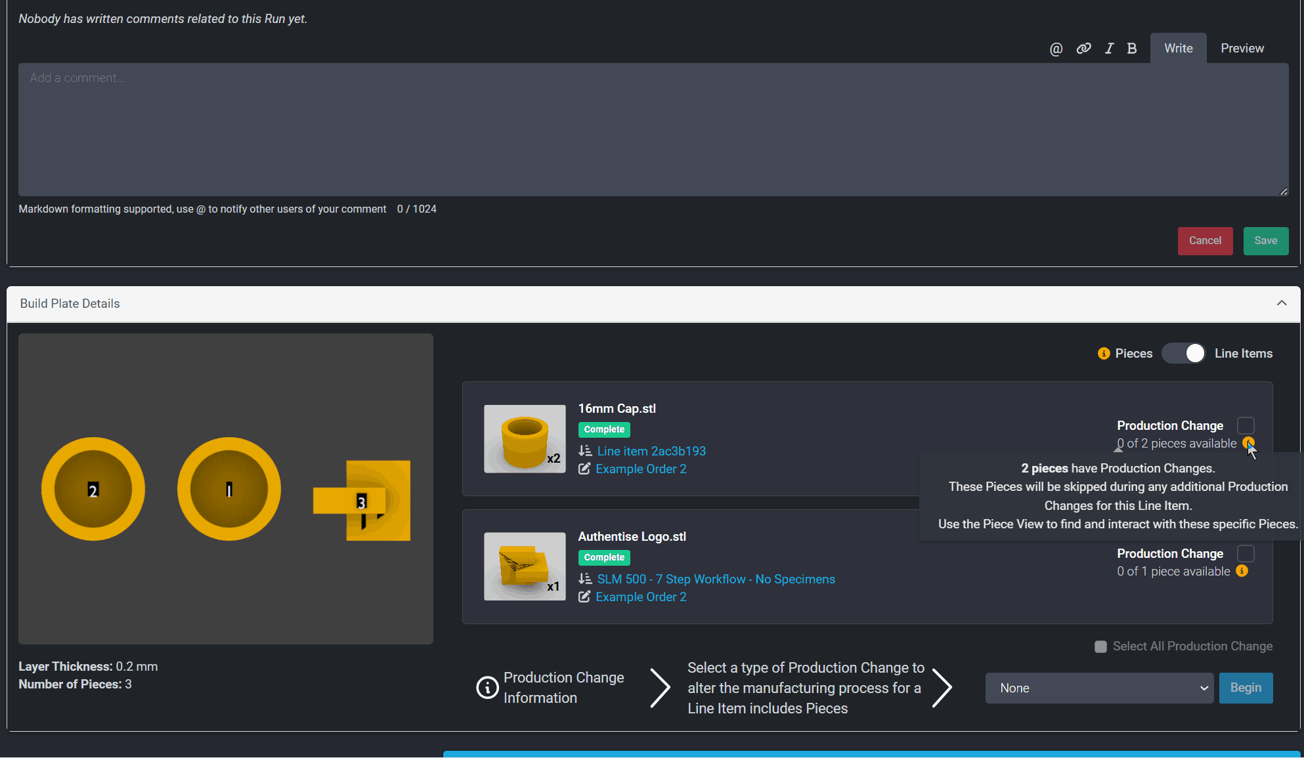This screenshot has height=758, width=1304.
Task: Click into the Add a comment field
Action: point(653,129)
